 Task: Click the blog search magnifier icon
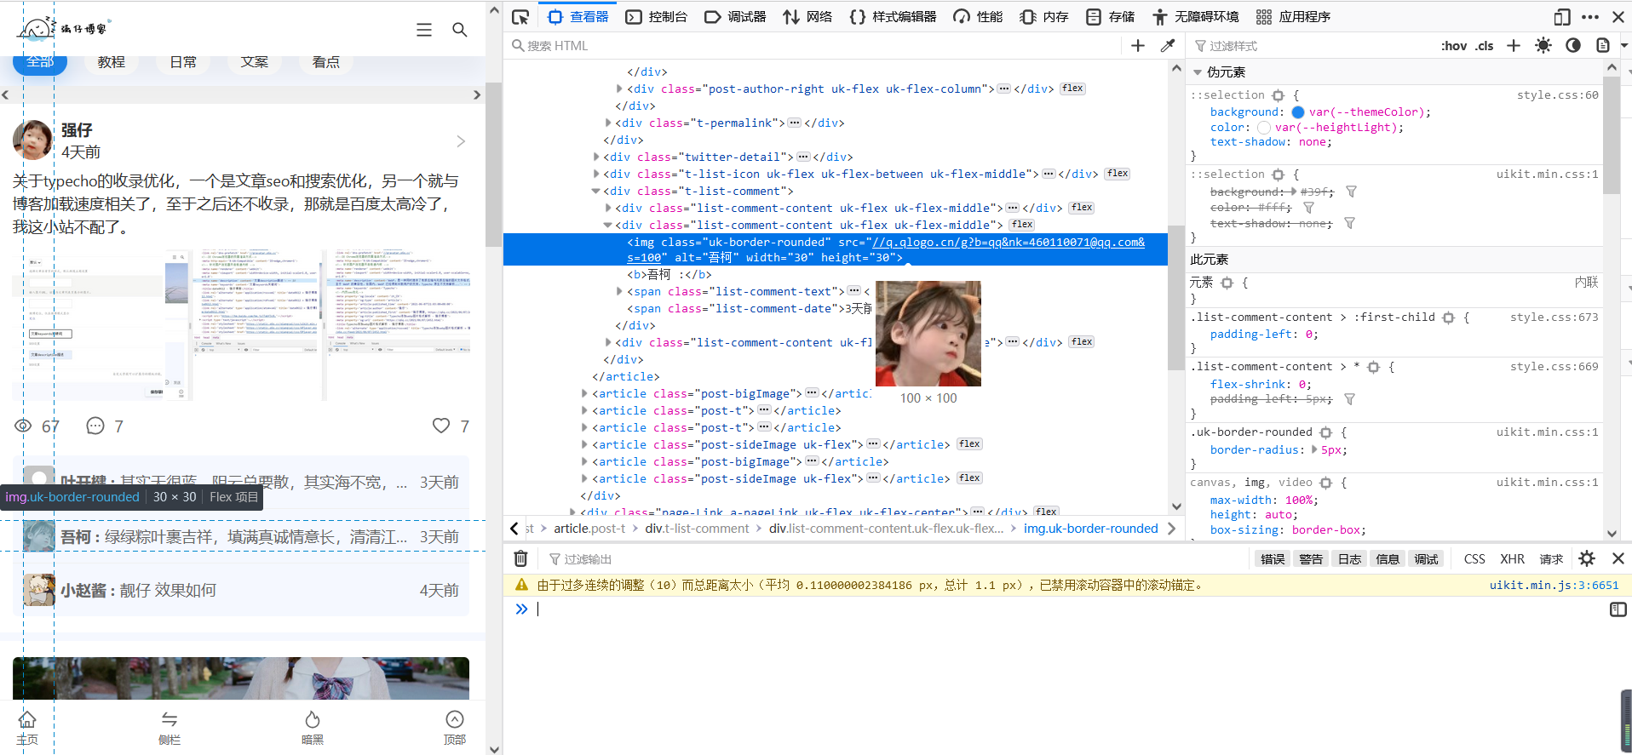[x=459, y=30]
